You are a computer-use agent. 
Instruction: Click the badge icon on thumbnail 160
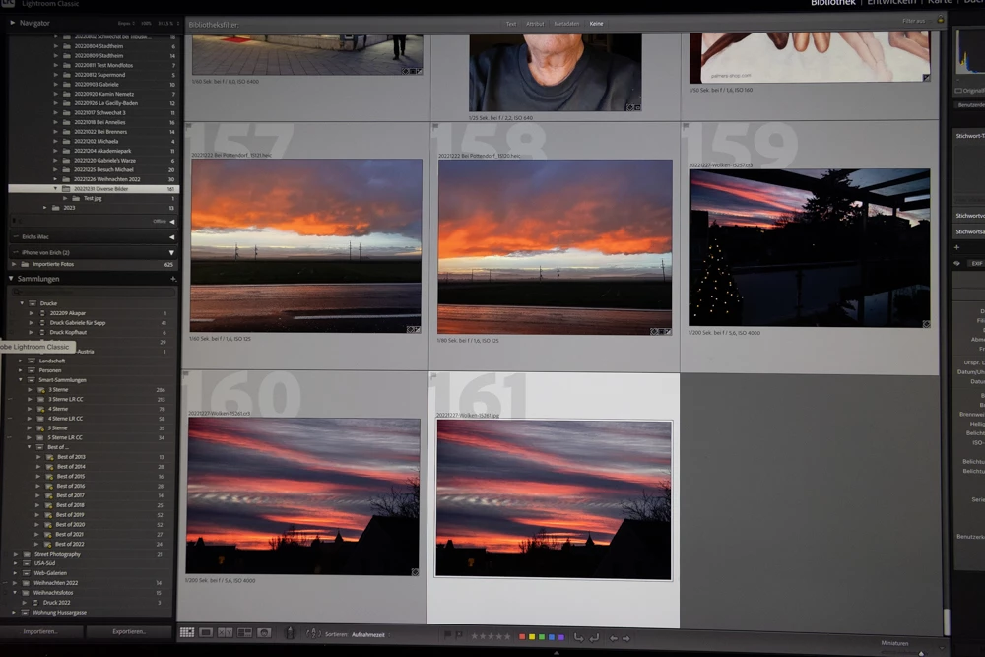(416, 572)
